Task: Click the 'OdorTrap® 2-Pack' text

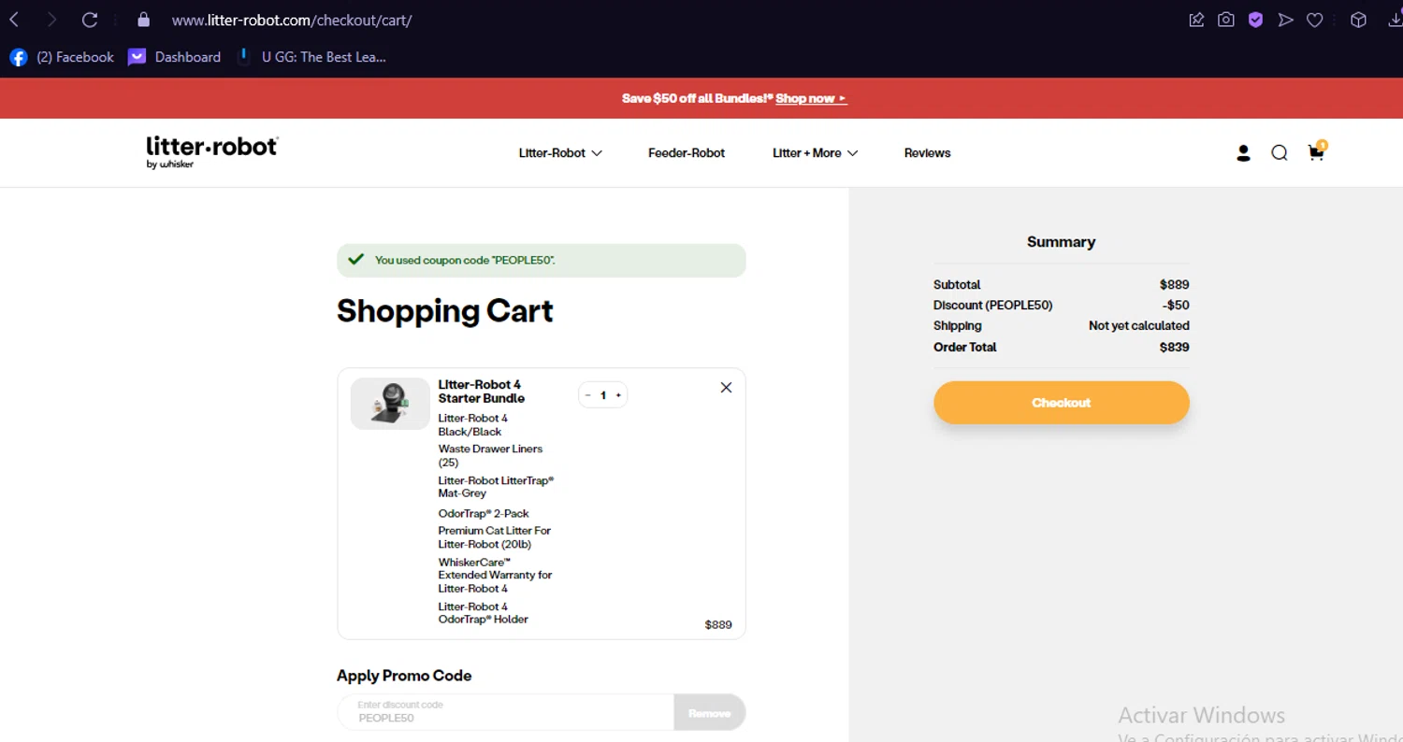Action: pos(484,513)
